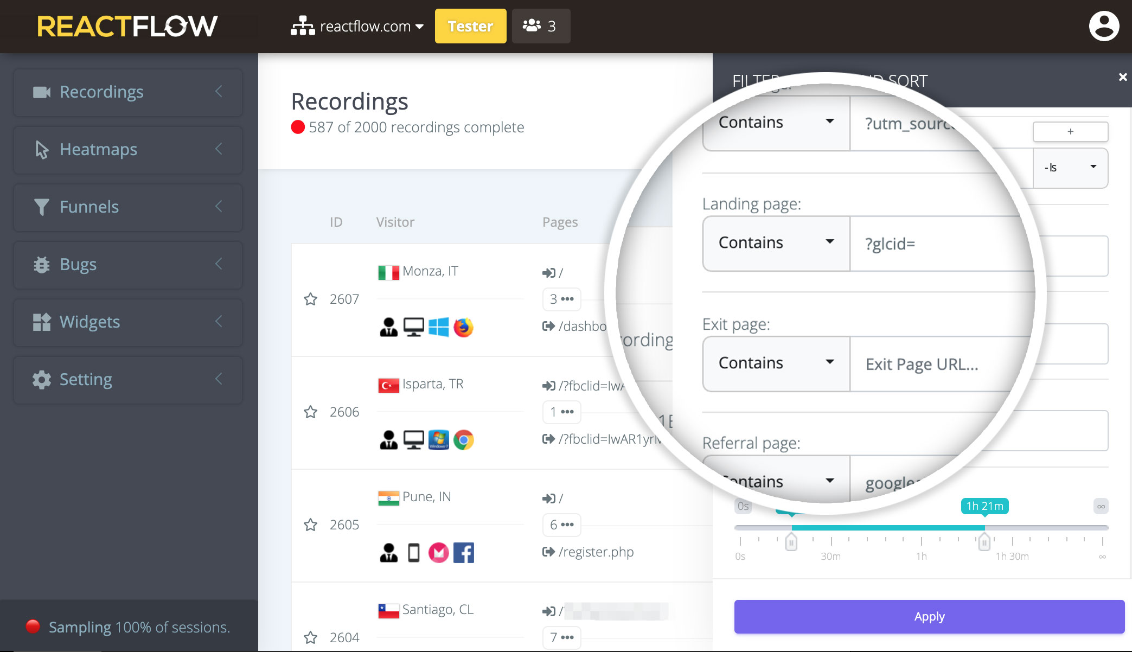Click the Setting gear icon
1132x652 pixels.
[42, 380]
